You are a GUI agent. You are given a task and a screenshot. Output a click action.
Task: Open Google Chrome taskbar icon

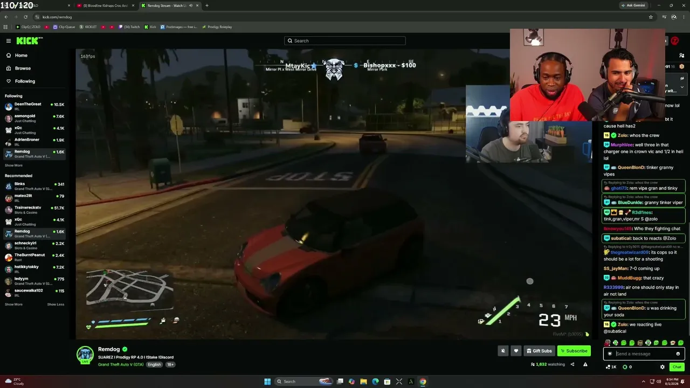[423, 382]
